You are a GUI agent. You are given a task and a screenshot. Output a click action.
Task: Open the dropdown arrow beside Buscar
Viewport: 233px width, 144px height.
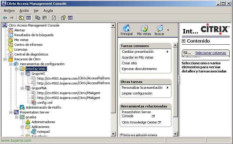[x=168, y=30]
